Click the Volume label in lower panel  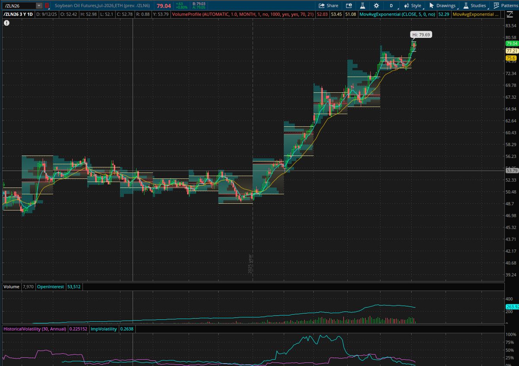coord(11,286)
